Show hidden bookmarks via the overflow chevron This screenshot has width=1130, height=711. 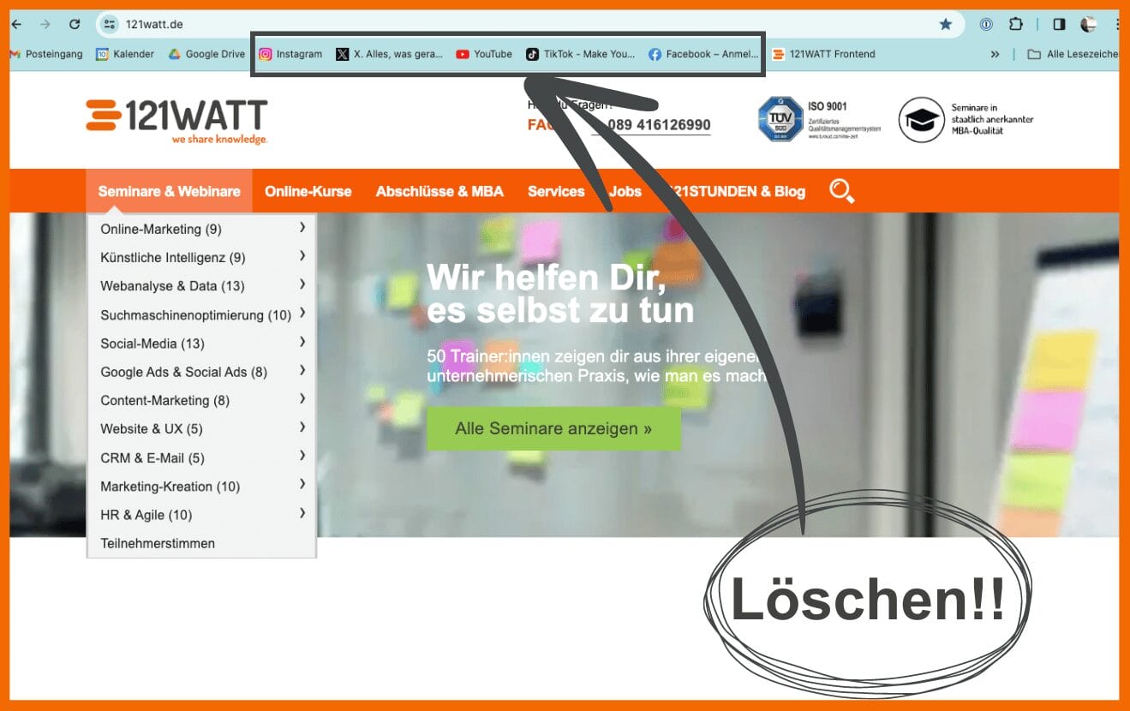coord(995,54)
